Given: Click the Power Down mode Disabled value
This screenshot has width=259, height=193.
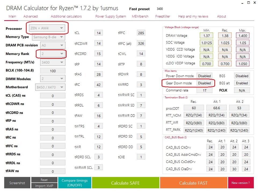Looking at the screenshot, I should (204, 76).
